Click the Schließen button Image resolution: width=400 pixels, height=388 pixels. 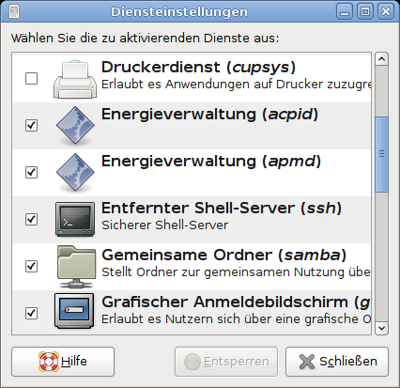tap(337, 362)
